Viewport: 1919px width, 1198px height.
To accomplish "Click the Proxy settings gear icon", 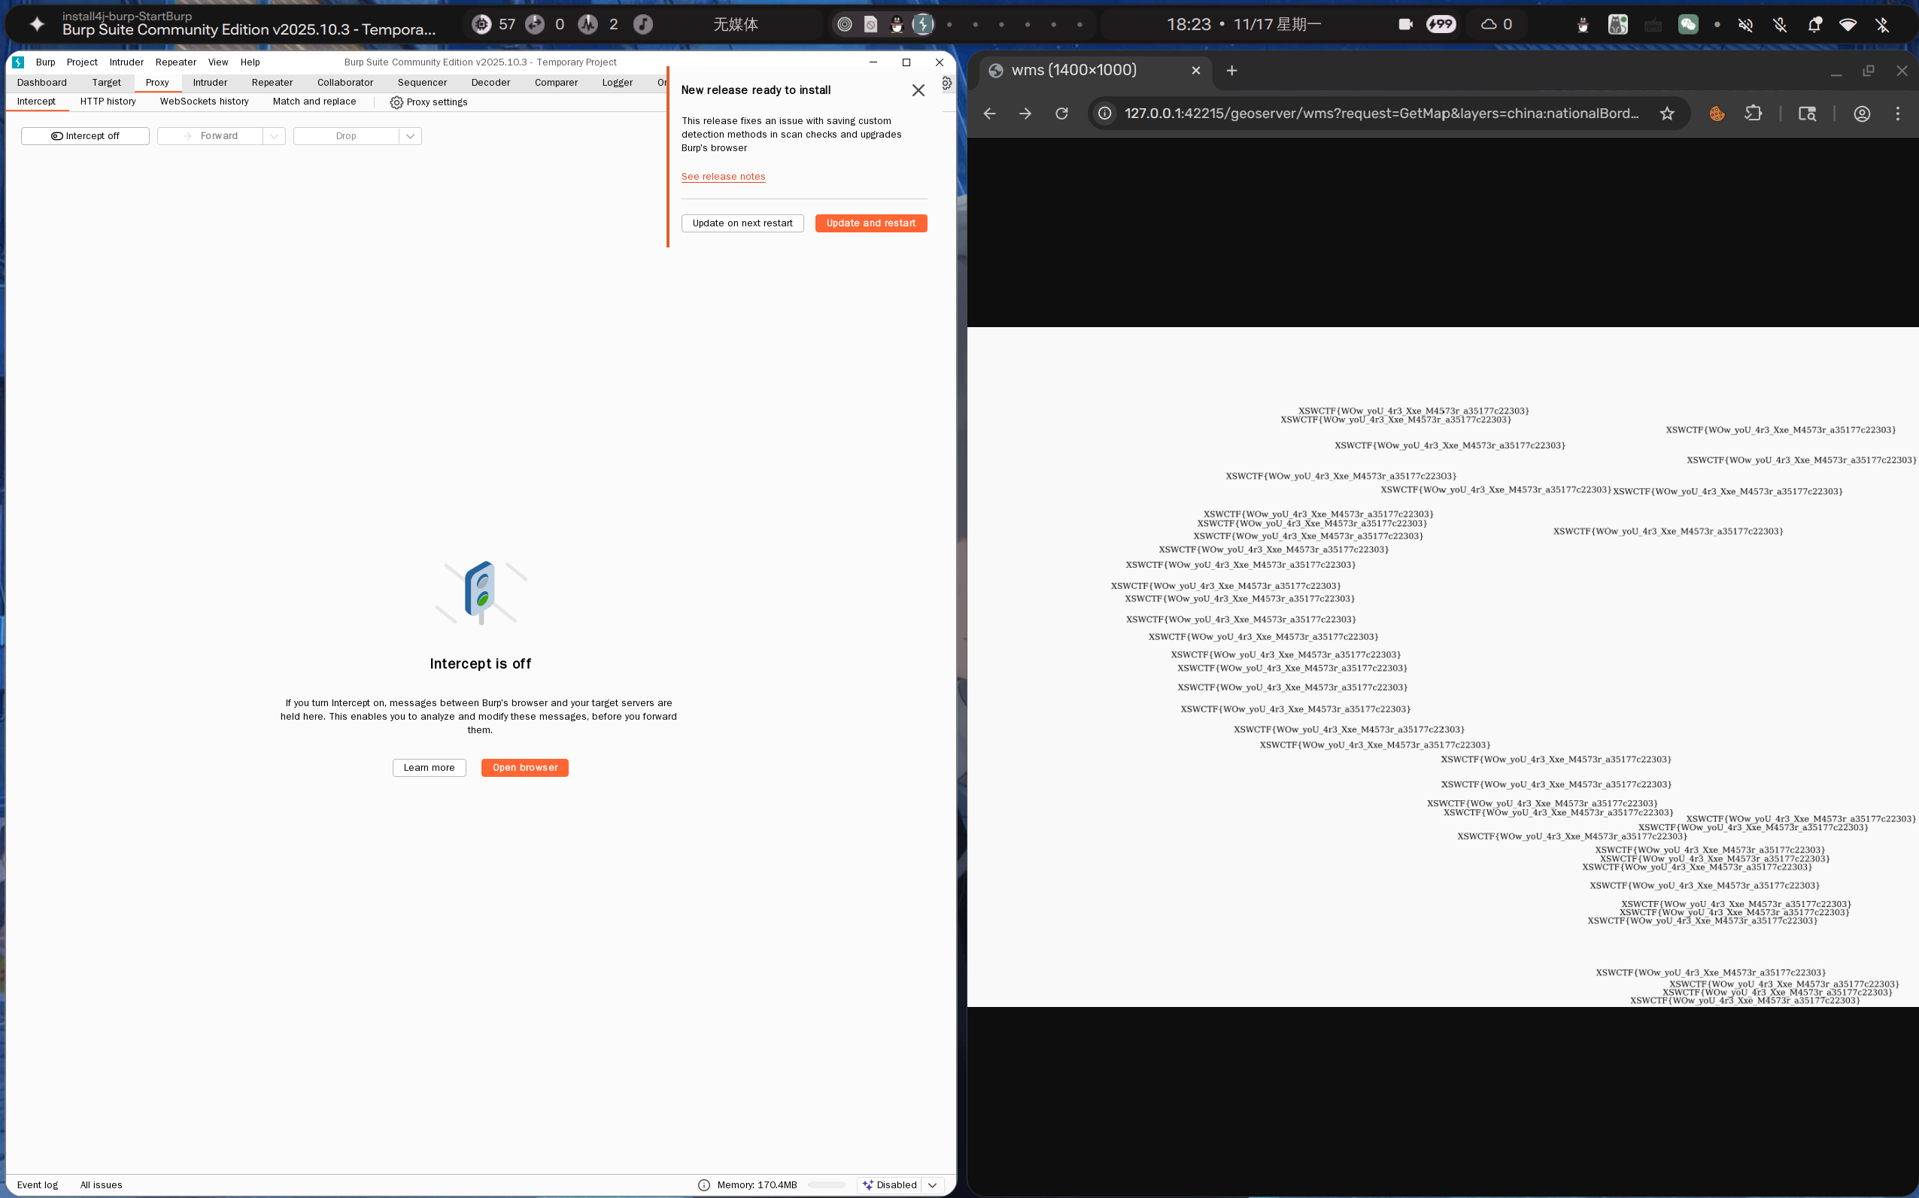I will 396,102.
